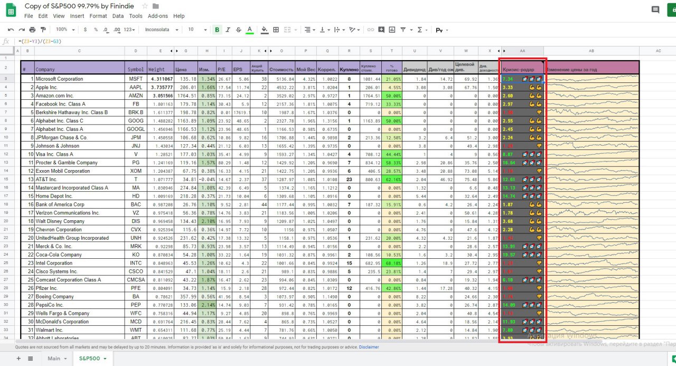Open text wrapping dropdown

click(340, 30)
